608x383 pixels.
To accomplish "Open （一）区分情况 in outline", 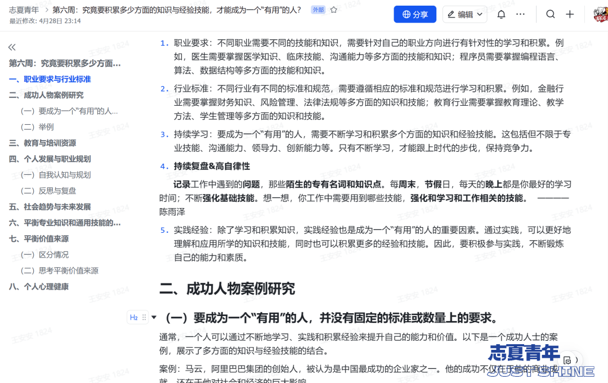I will [x=44, y=255].
